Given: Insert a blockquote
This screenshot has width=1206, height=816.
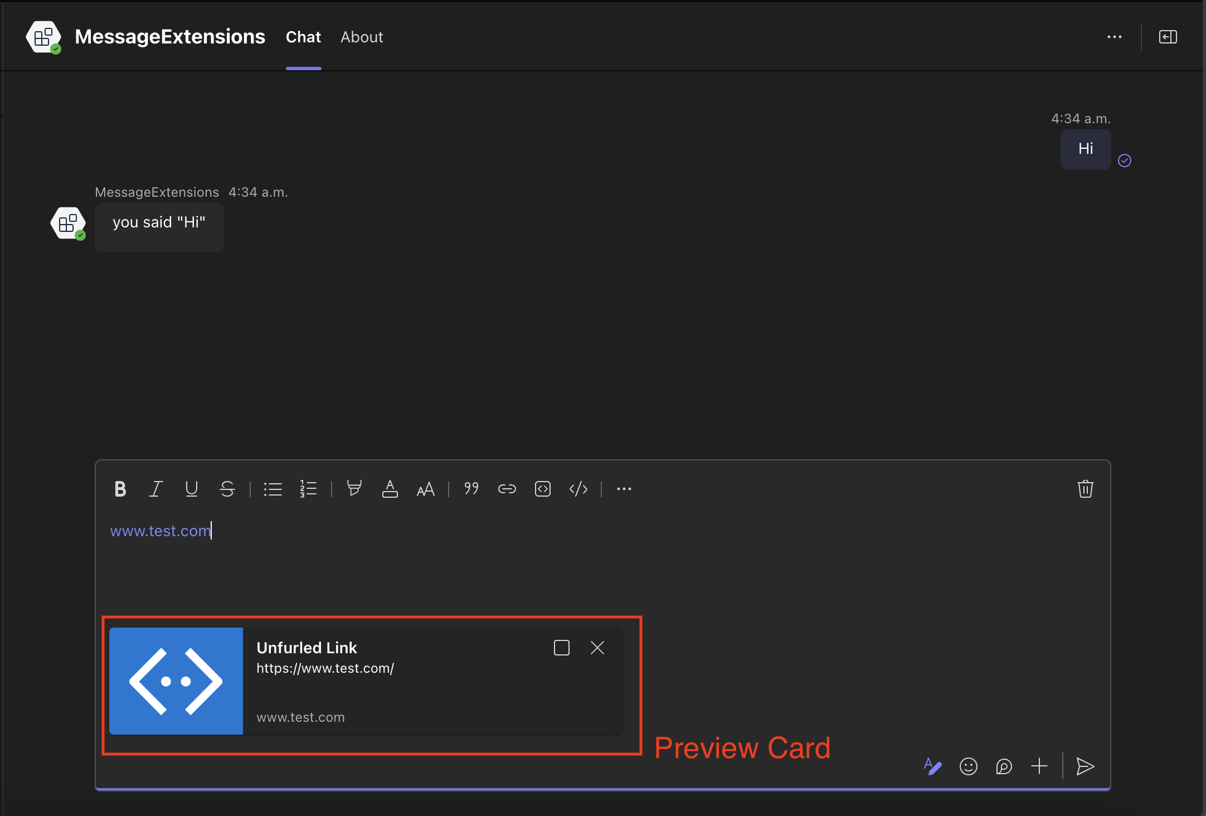Looking at the screenshot, I should (x=471, y=489).
